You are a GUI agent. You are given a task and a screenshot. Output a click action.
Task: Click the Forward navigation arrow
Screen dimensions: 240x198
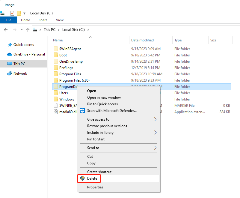point(15,30)
